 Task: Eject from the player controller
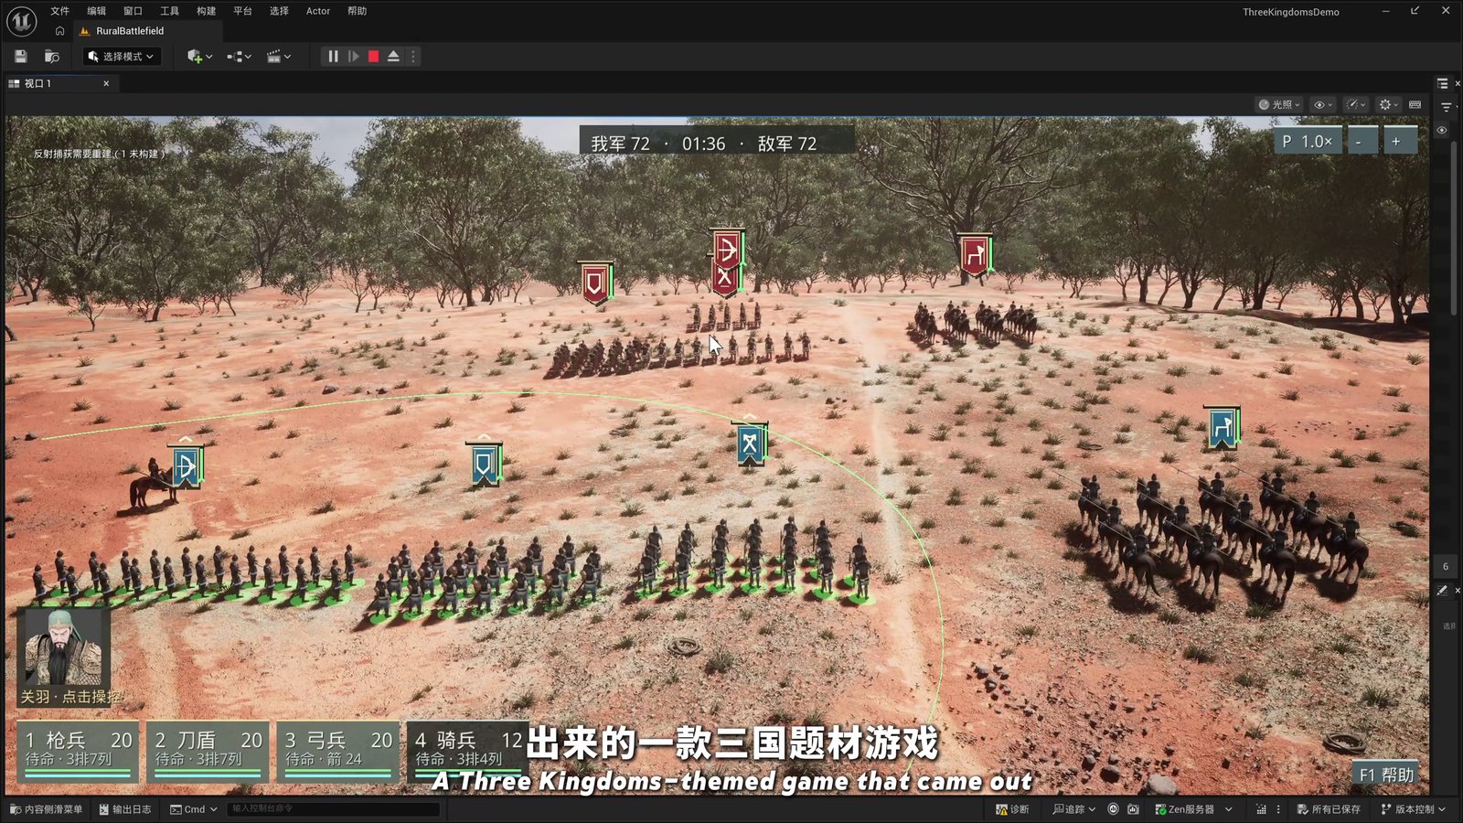coord(393,57)
